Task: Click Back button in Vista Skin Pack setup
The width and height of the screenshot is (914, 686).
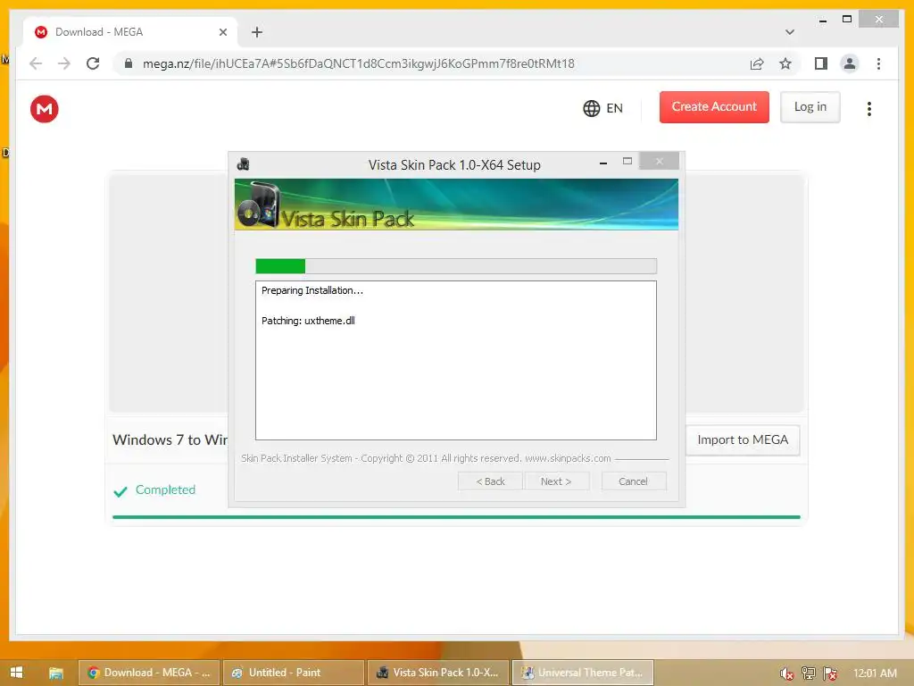Action: tap(490, 481)
